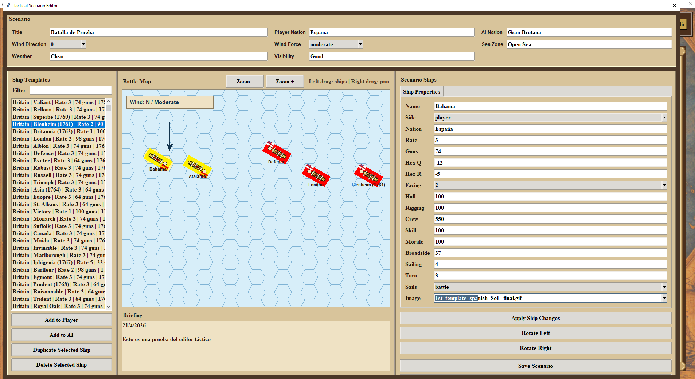Click the Hex R field
The height and width of the screenshot is (379, 695).
tap(550, 174)
